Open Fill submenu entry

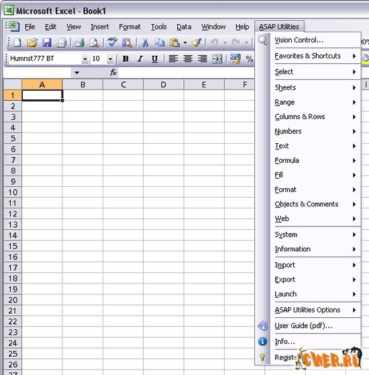(x=315, y=175)
